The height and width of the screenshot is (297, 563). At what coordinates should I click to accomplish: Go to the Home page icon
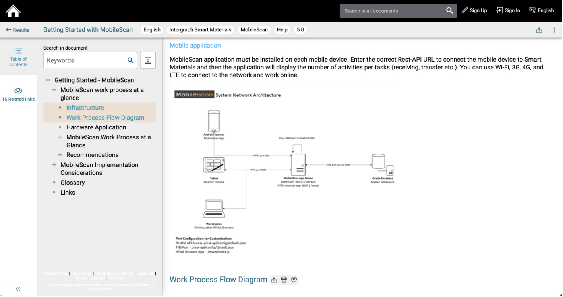[13, 11]
